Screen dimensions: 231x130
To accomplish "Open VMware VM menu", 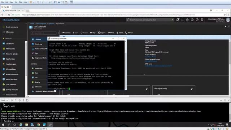I will (x=16, y=2).
